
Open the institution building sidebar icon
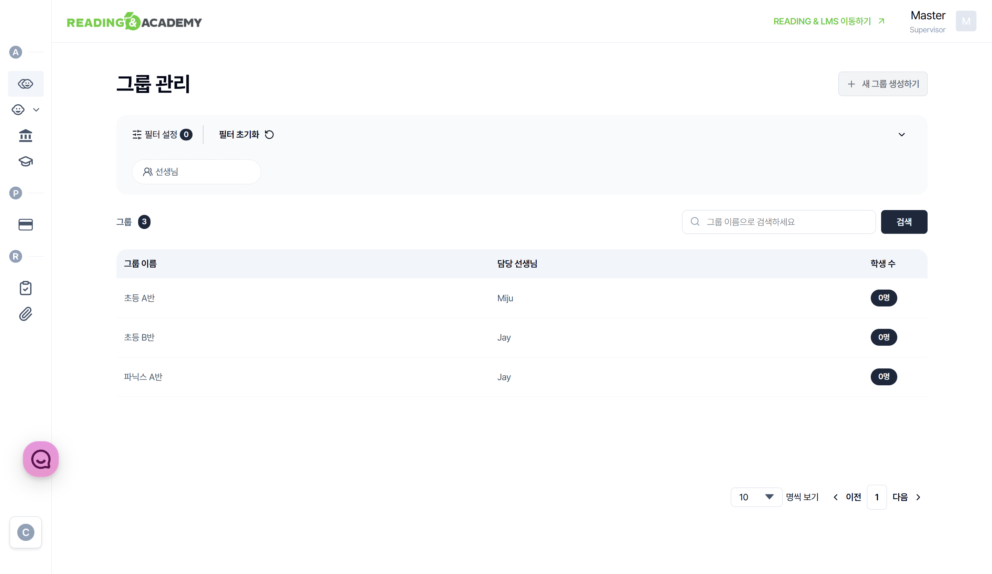[x=25, y=136]
